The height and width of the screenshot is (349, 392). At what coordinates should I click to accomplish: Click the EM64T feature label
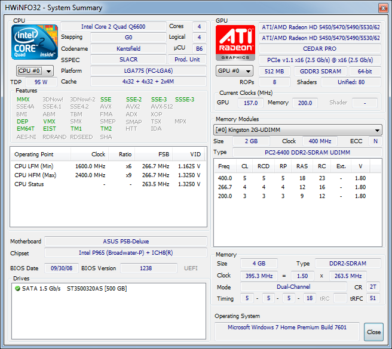point(26,129)
